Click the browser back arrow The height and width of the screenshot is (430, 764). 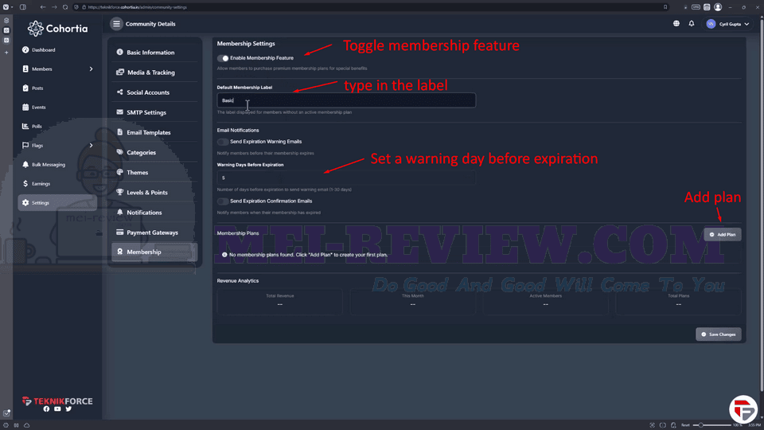(43, 7)
